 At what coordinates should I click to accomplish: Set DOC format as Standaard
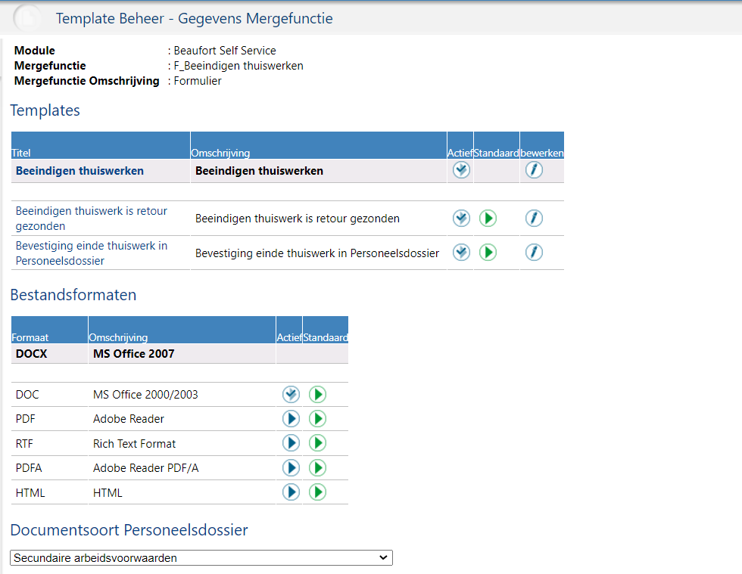coord(317,394)
